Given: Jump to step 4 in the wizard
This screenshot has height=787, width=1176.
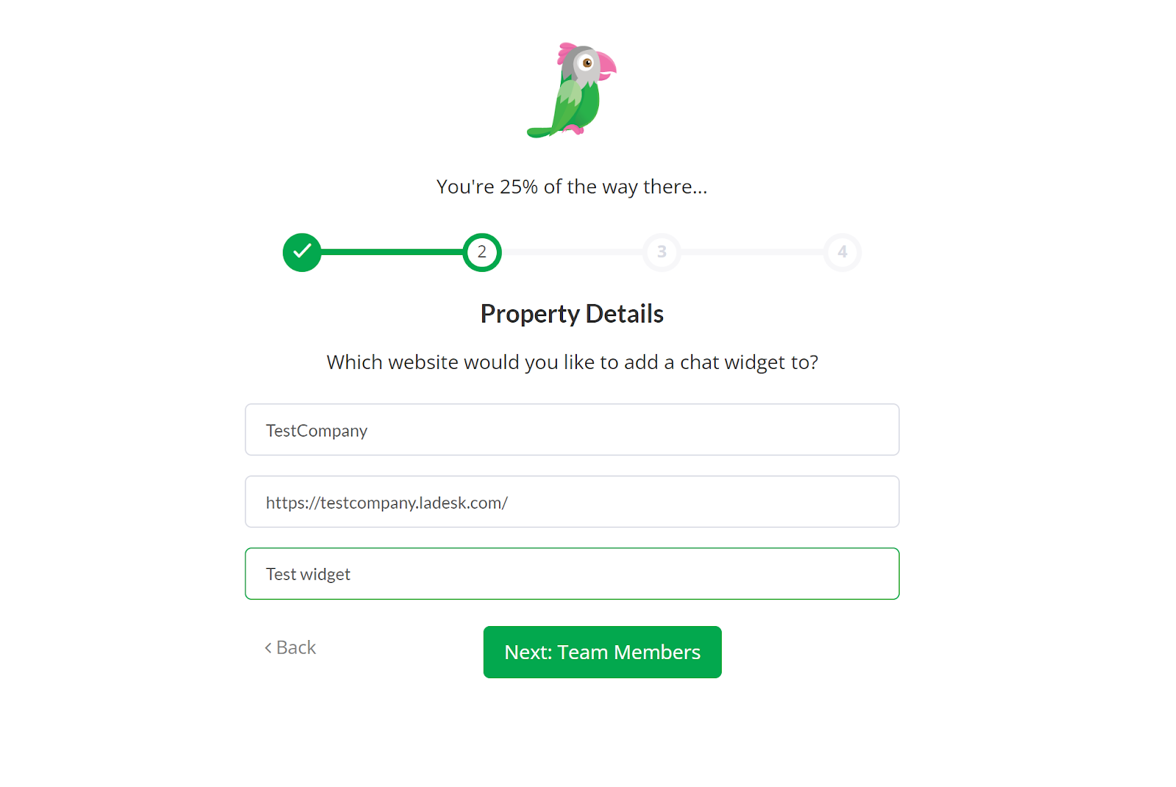Looking at the screenshot, I should coord(842,252).
